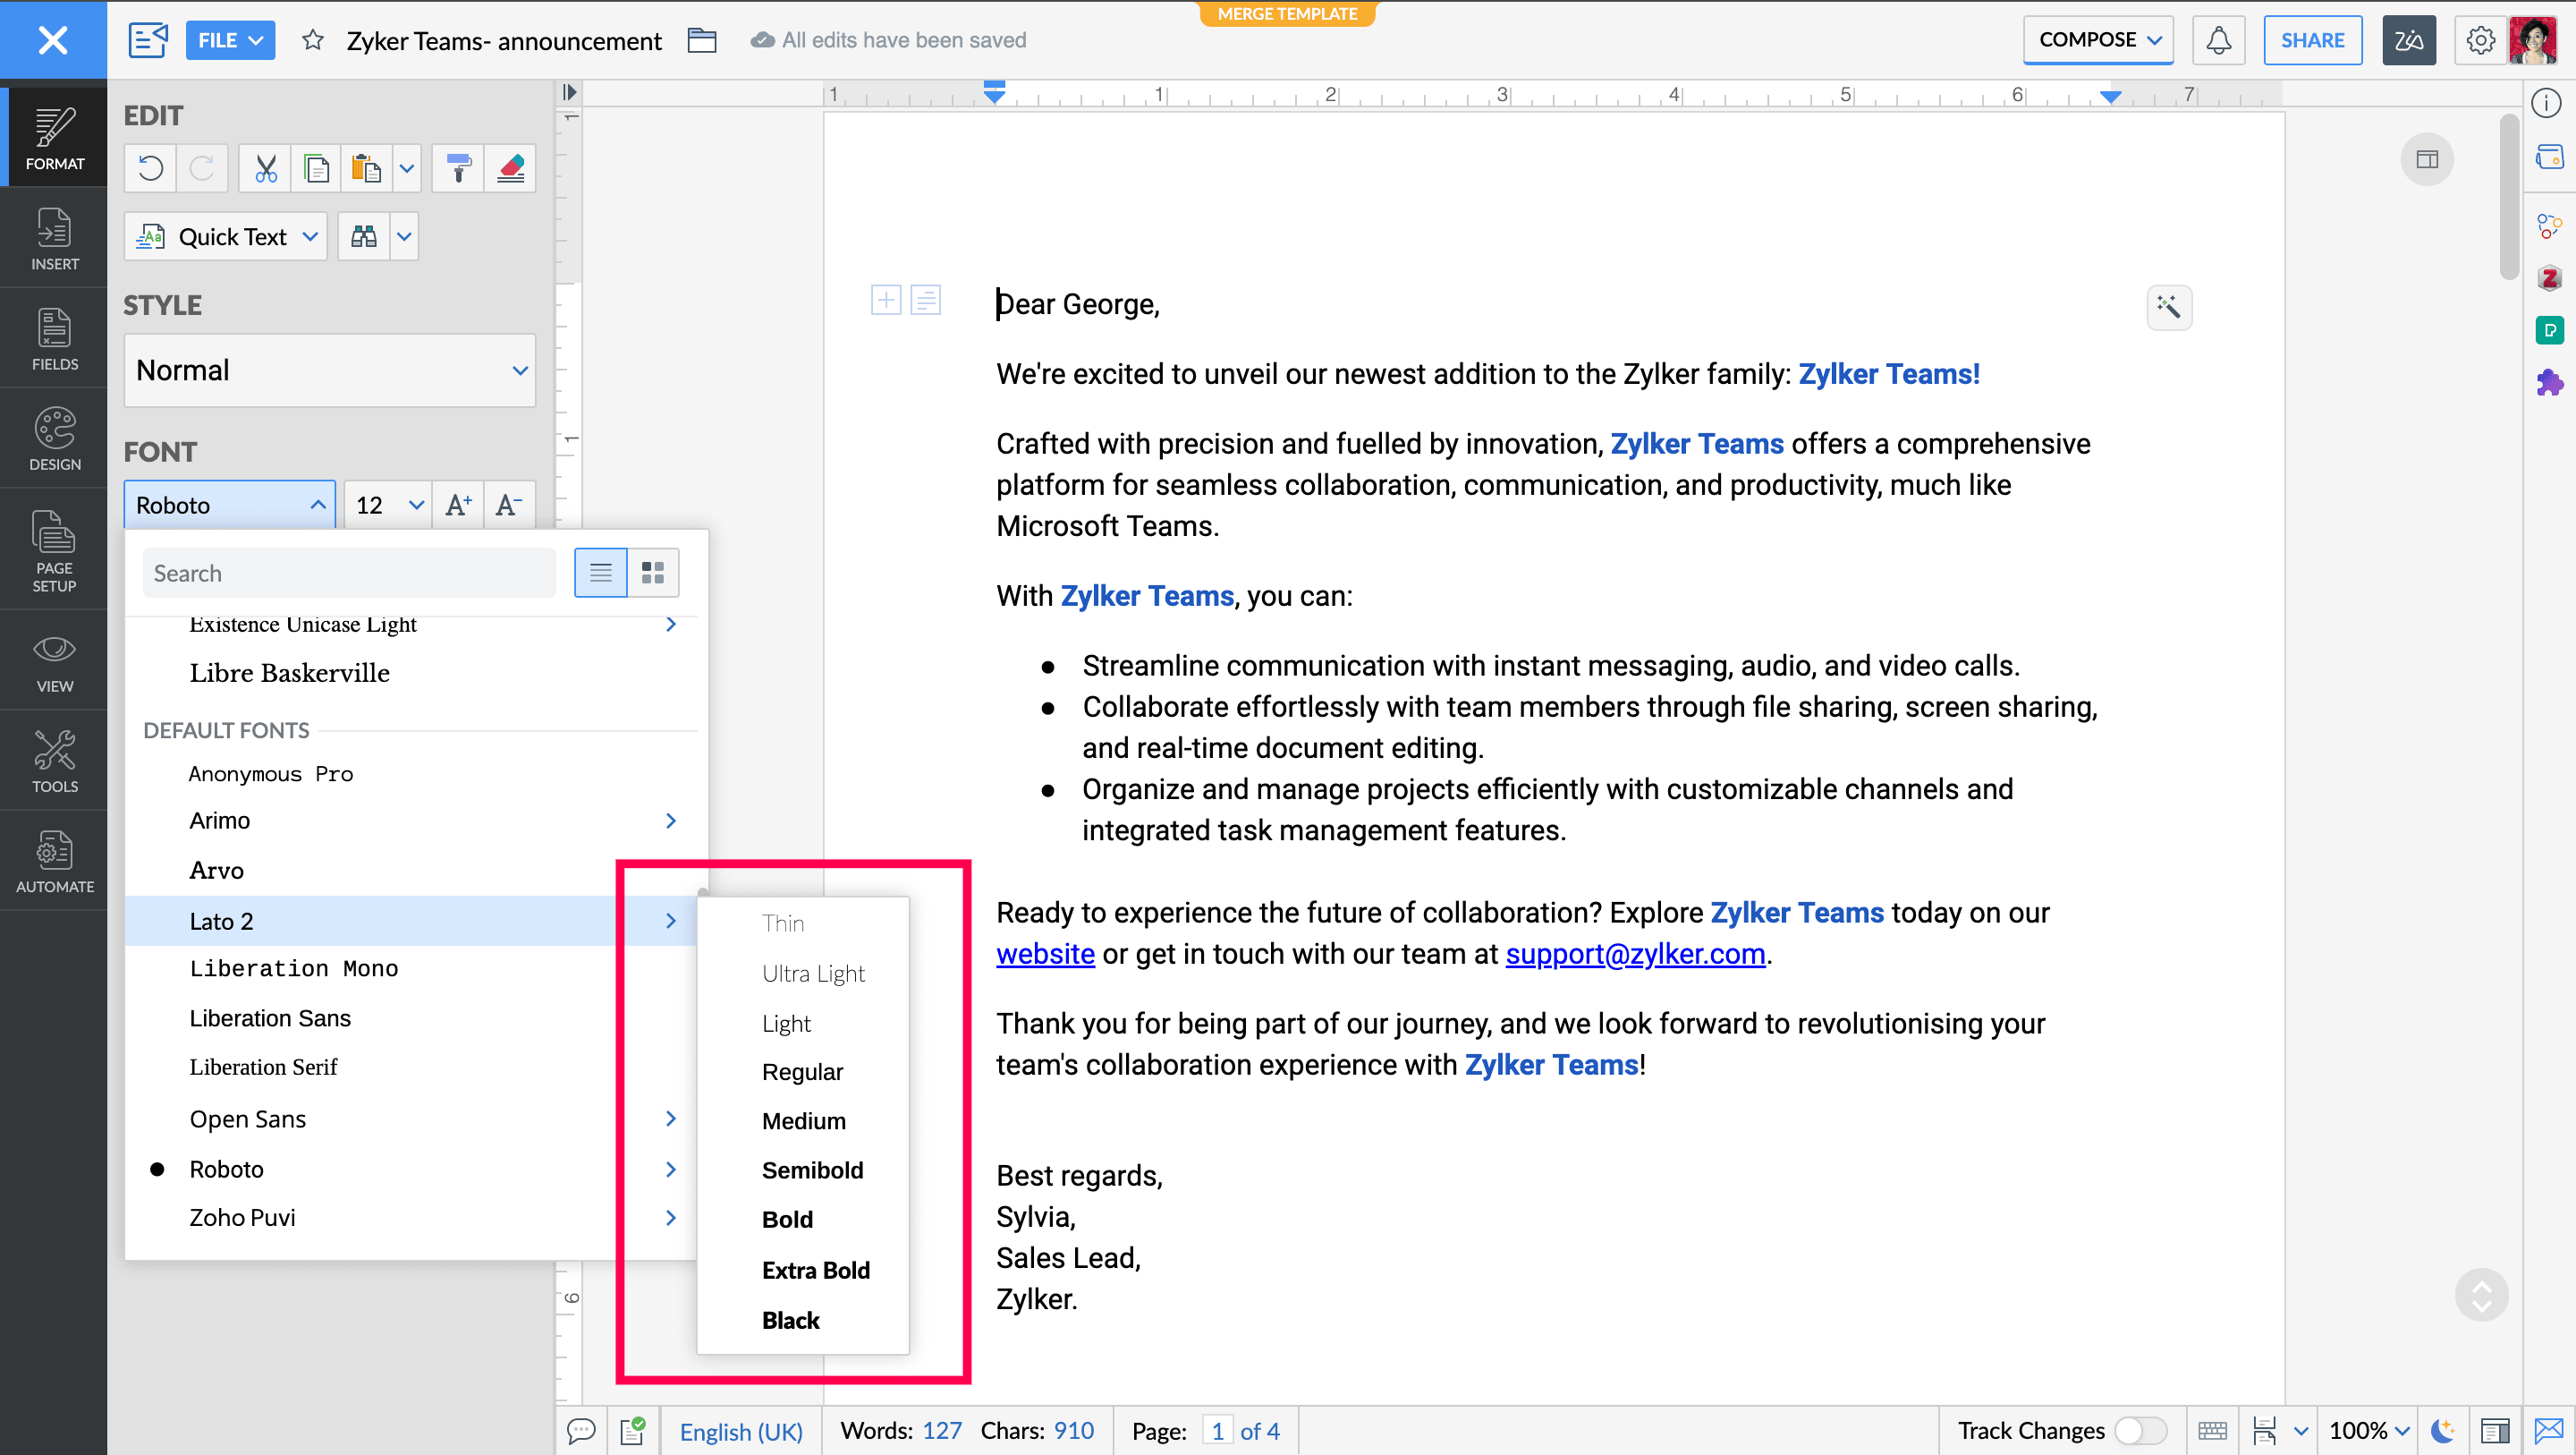Viewport: 2576px width, 1455px height.
Task: Click the right indent ruler marker
Action: (x=2110, y=96)
